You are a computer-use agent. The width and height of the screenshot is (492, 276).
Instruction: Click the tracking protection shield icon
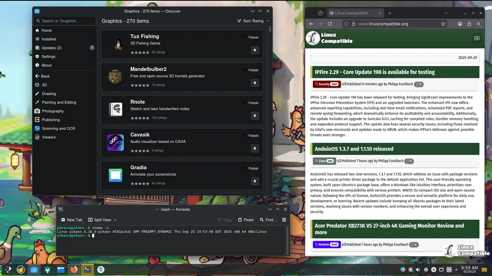346,24
